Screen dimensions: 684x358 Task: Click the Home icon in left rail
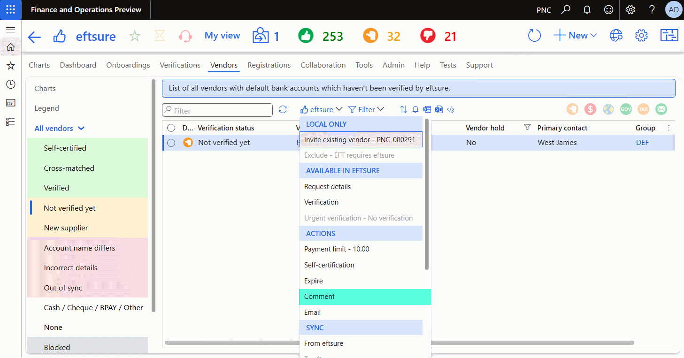(x=10, y=47)
